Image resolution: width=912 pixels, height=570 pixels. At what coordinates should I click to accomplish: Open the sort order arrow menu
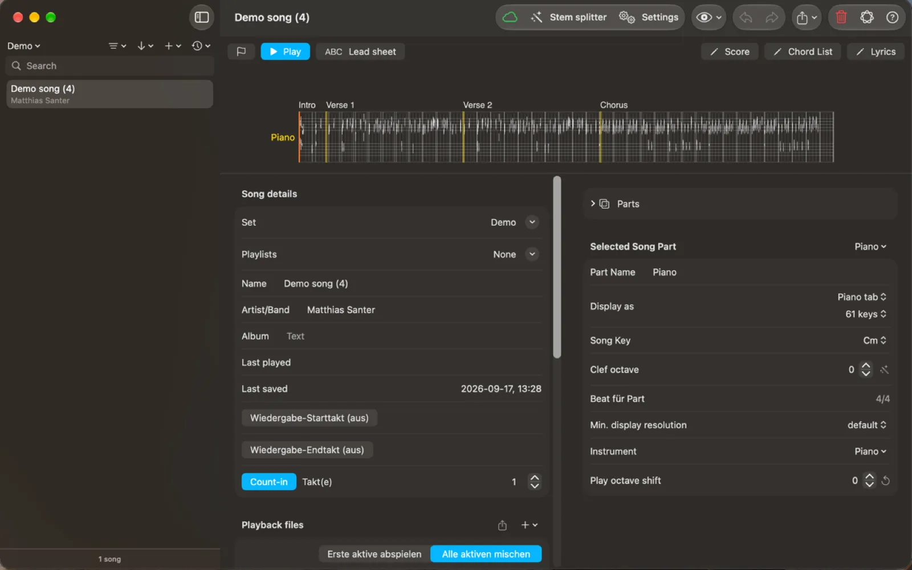[x=145, y=46]
